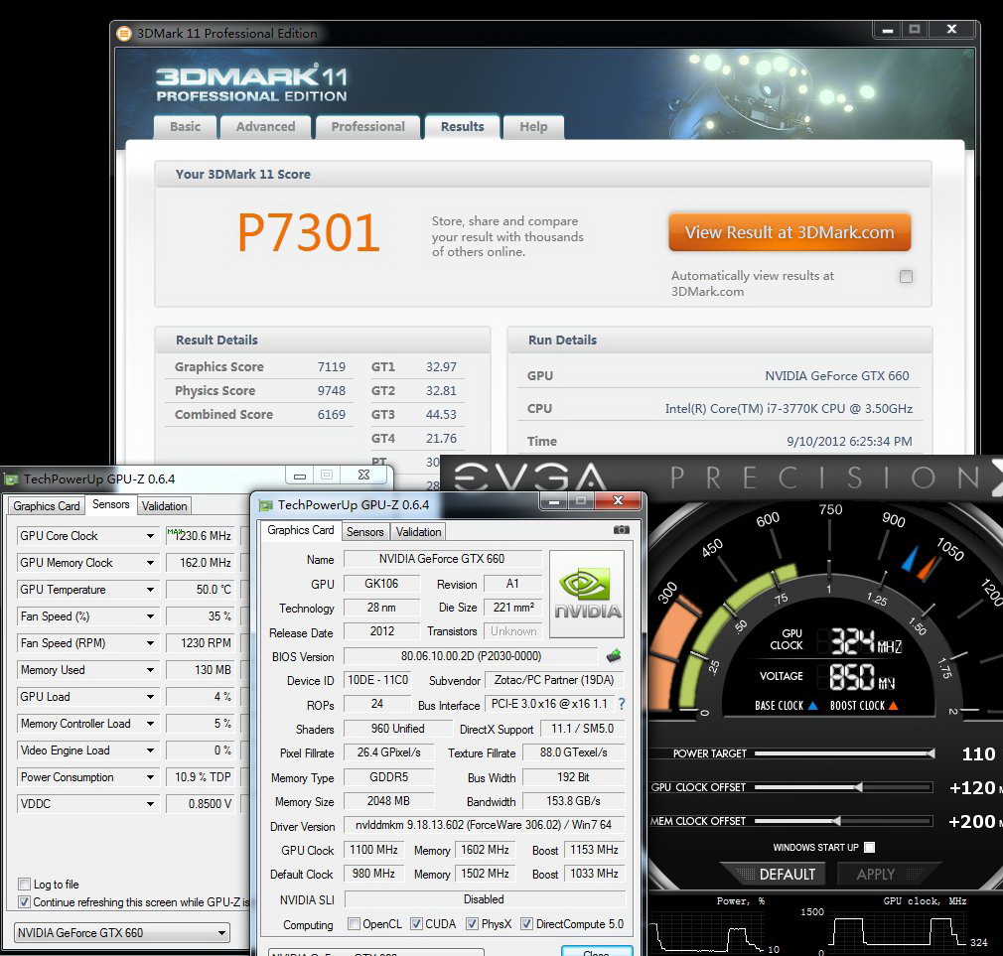Open the 3DMark Help tab

(x=533, y=127)
